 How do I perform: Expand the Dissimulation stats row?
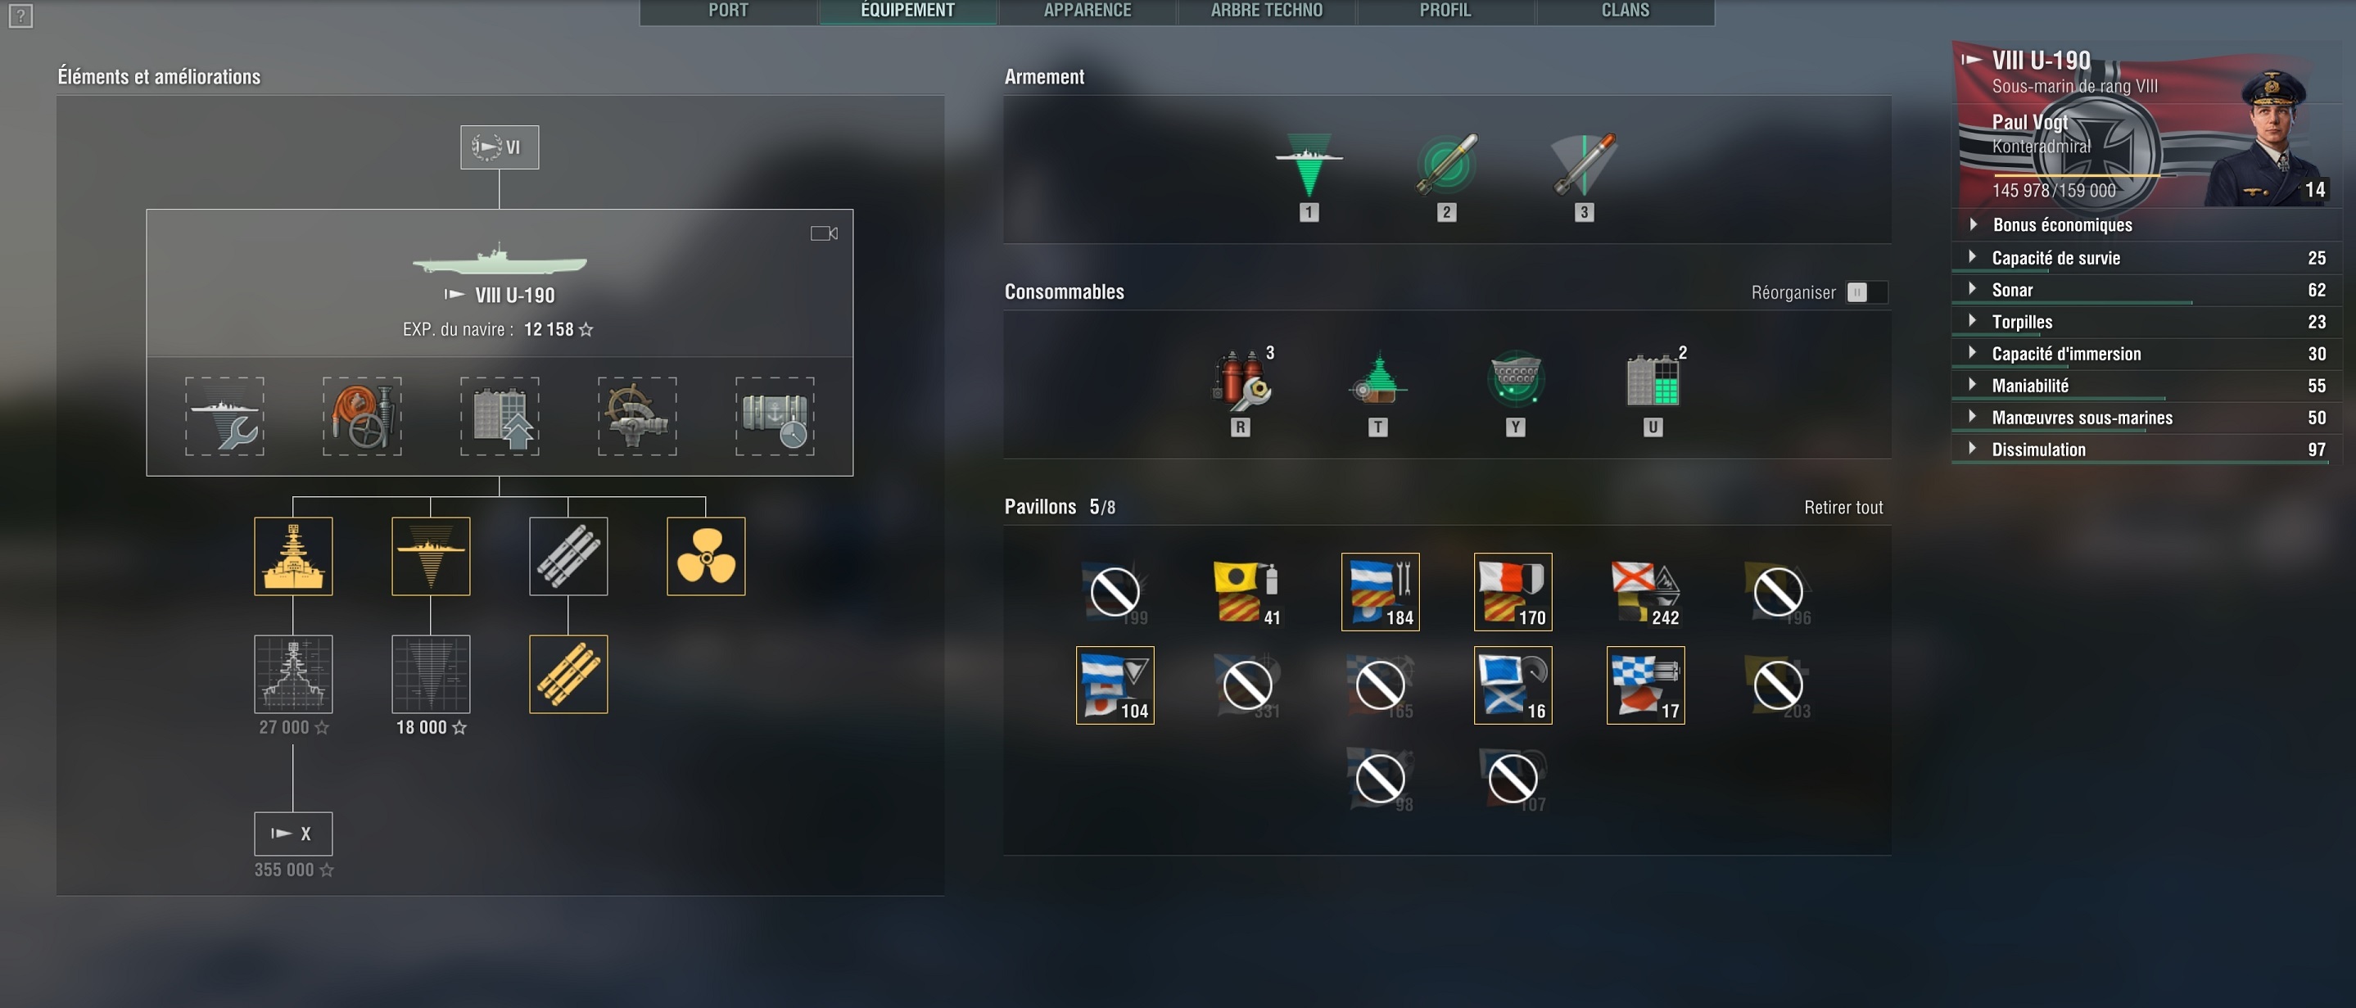tap(2037, 449)
